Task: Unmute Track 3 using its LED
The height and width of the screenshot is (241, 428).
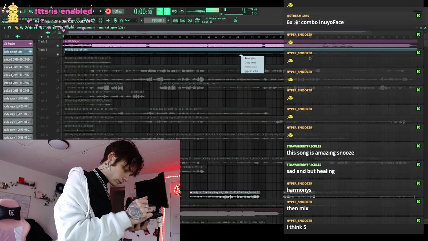Action: click(x=58, y=63)
